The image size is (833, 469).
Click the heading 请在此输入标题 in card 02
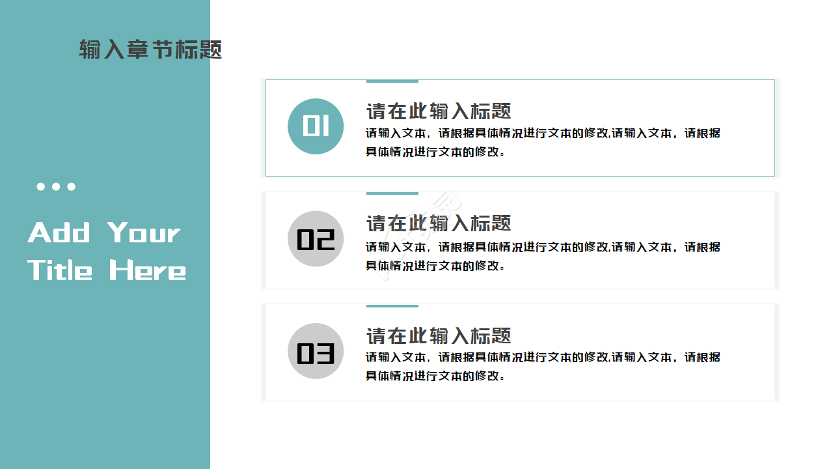coord(439,223)
